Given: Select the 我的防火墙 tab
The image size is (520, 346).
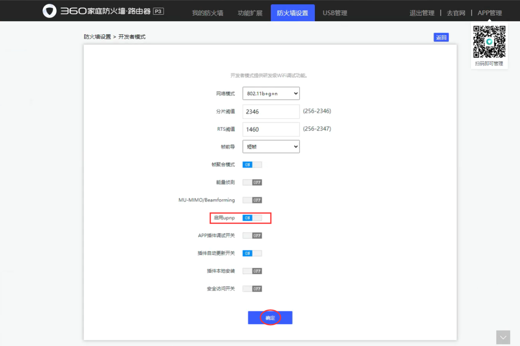Looking at the screenshot, I should (207, 13).
